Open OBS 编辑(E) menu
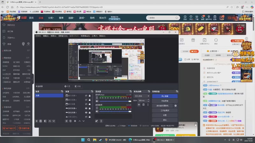 coord(46,36)
